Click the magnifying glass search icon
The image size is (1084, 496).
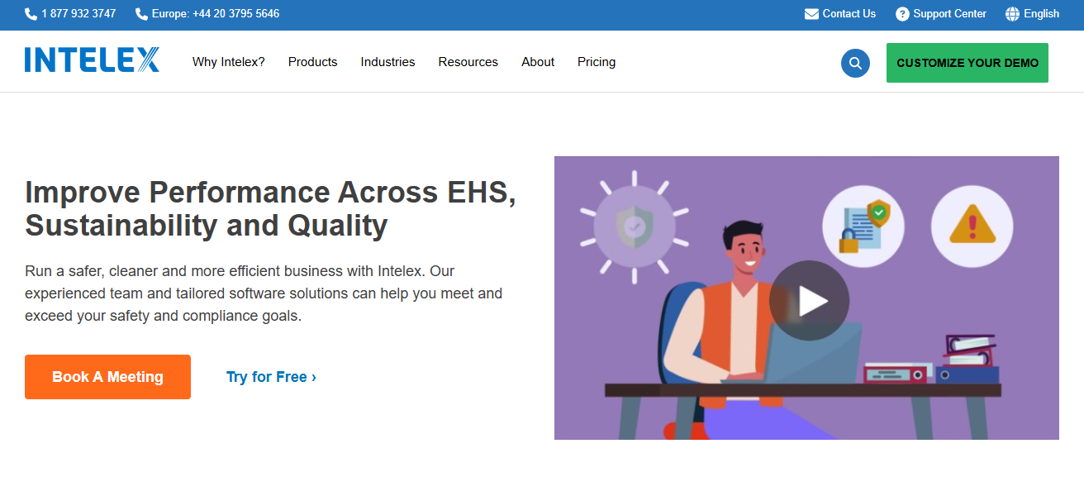(855, 63)
